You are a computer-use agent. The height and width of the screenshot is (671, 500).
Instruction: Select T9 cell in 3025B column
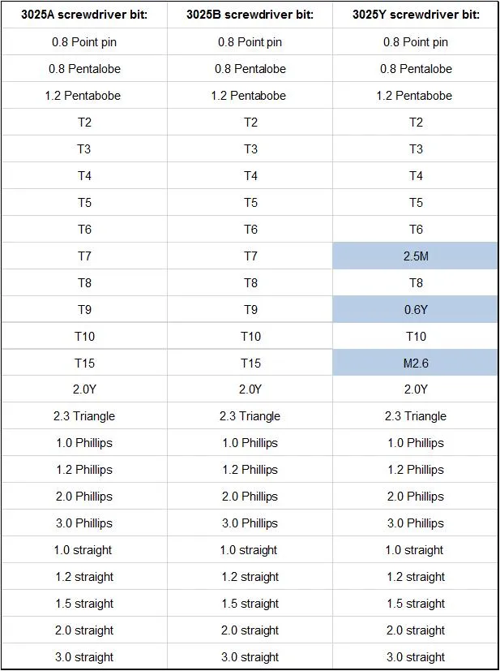pyautogui.click(x=250, y=309)
